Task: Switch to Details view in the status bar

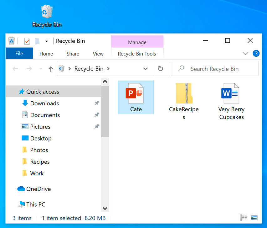Action: coord(243,217)
